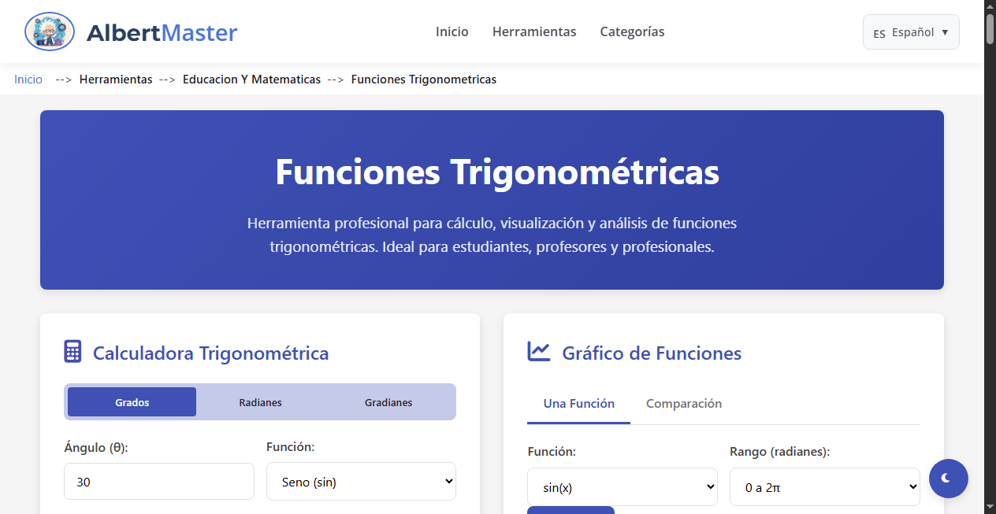
Task: Open the Rango dropdown showing 0 a 2π
Action: coord(824,486)
